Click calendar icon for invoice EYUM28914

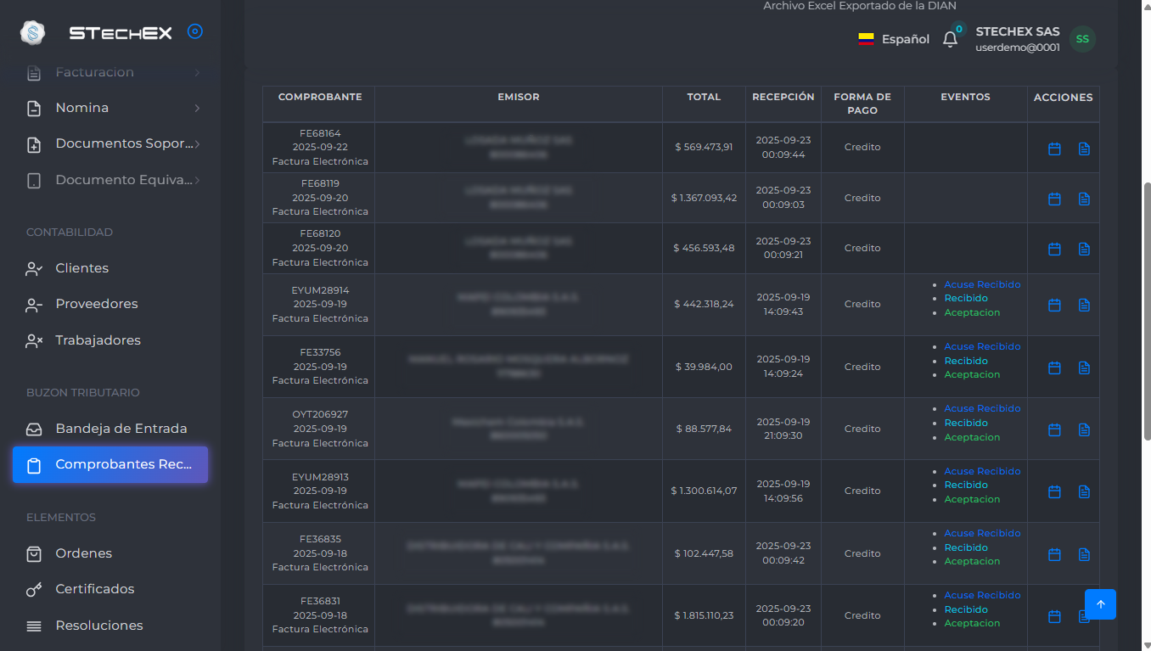pos(1054,305)
